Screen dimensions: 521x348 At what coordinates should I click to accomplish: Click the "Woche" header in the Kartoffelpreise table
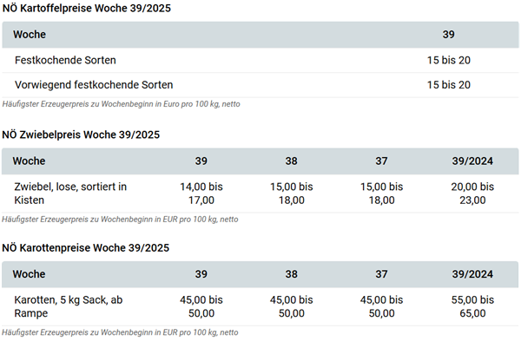click(x=30, y=35)
